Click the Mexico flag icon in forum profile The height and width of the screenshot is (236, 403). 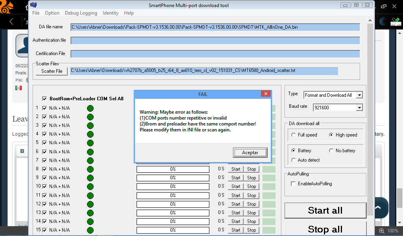point(18,88)
